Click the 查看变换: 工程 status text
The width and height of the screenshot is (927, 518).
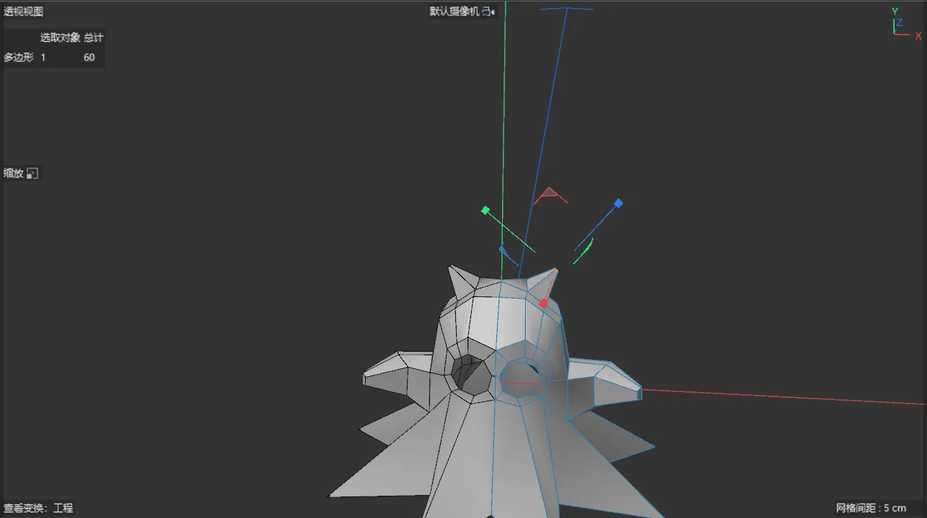tap(38, 508)
